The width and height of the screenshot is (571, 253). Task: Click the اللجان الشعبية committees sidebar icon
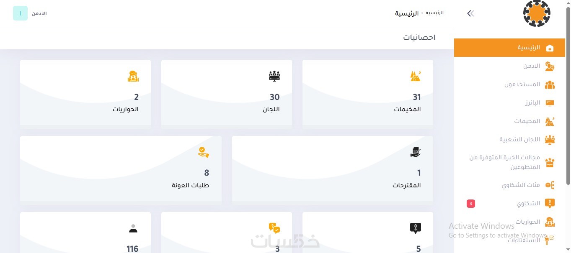point(550,140)
